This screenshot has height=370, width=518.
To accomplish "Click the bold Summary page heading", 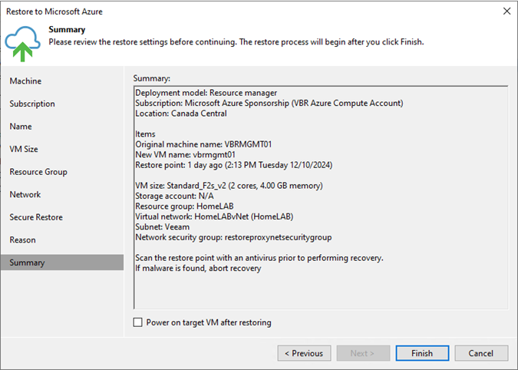I will (67, 29).
